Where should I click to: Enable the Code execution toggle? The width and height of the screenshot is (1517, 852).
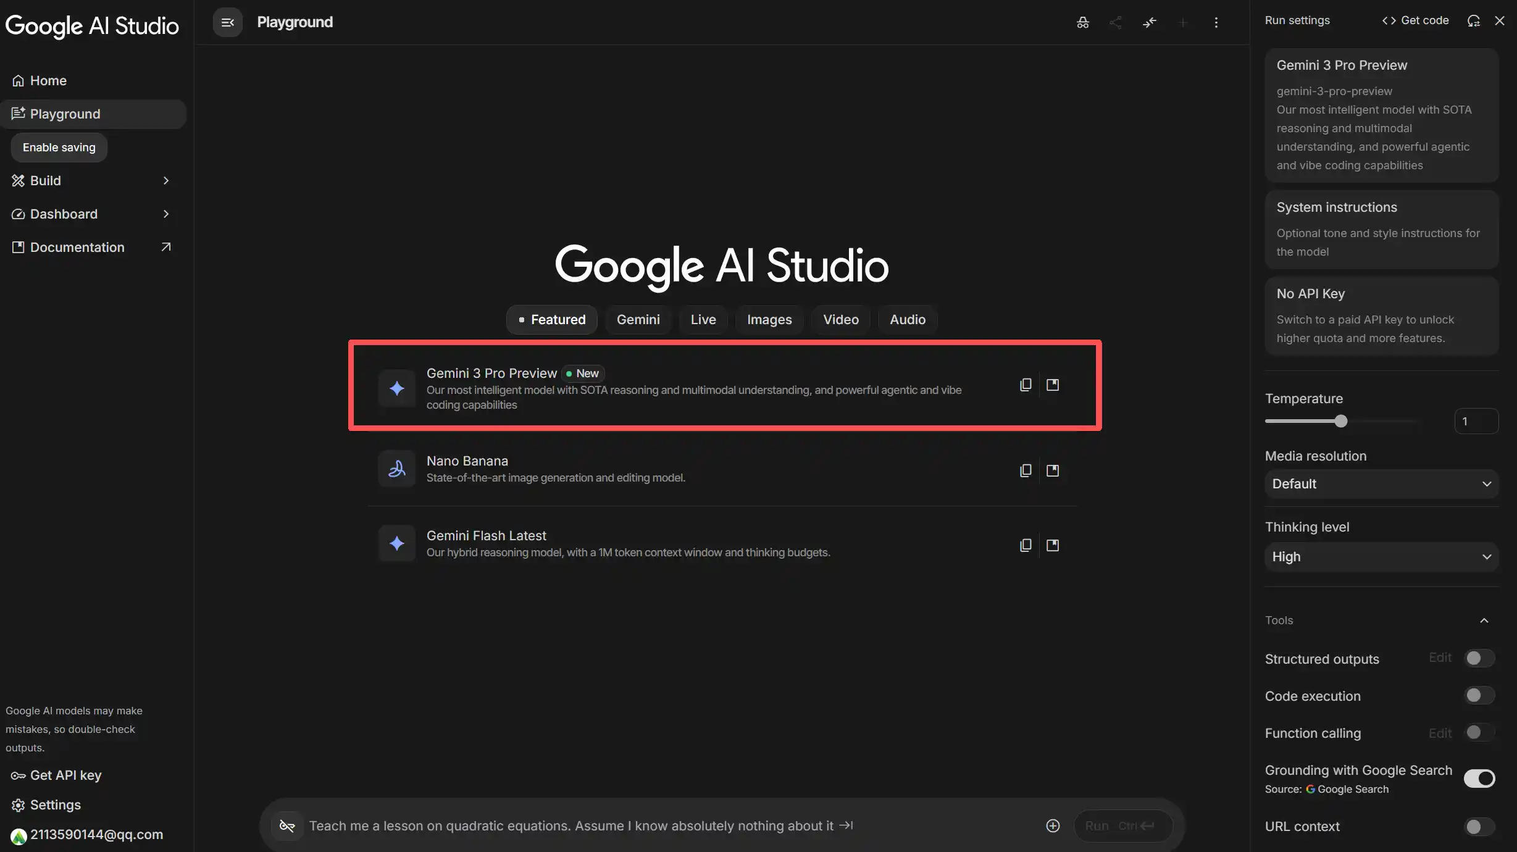pos(1479,696)
